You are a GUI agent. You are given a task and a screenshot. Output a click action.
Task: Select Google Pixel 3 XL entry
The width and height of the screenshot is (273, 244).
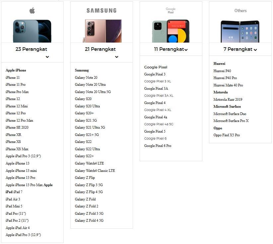coord(158,81)
